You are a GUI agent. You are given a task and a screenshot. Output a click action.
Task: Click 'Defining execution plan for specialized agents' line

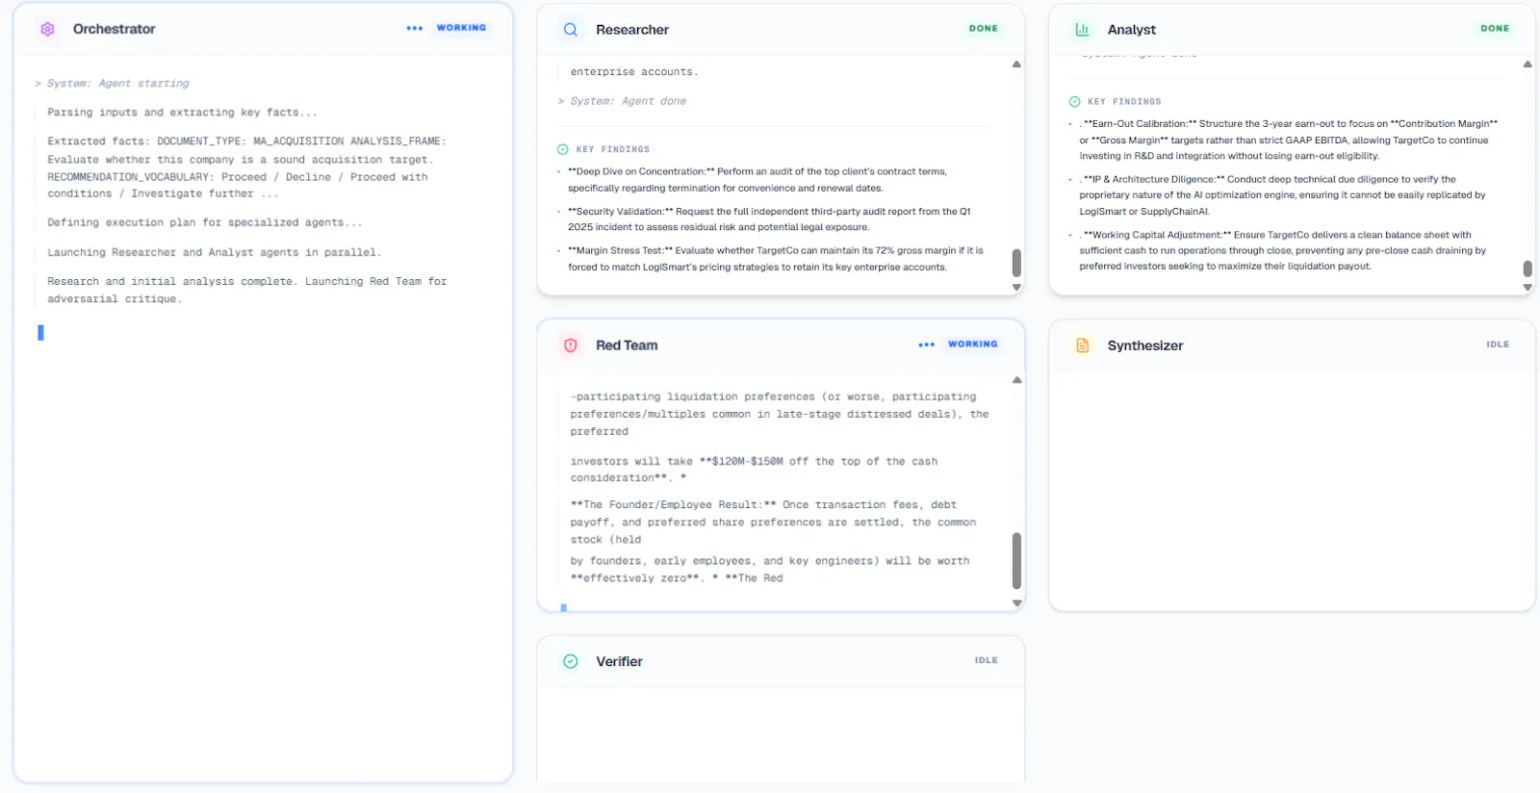[205, 222]
